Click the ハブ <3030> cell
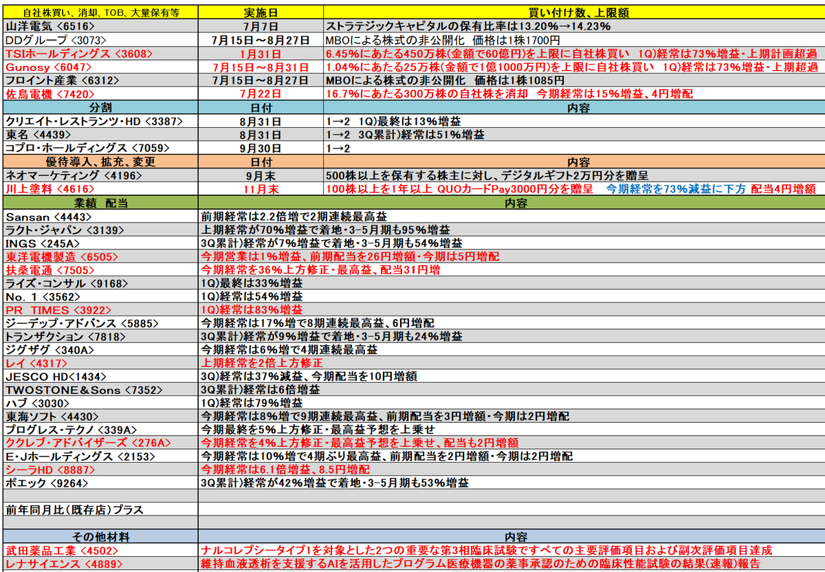The image size is (825, 572). tap(101, 403)
